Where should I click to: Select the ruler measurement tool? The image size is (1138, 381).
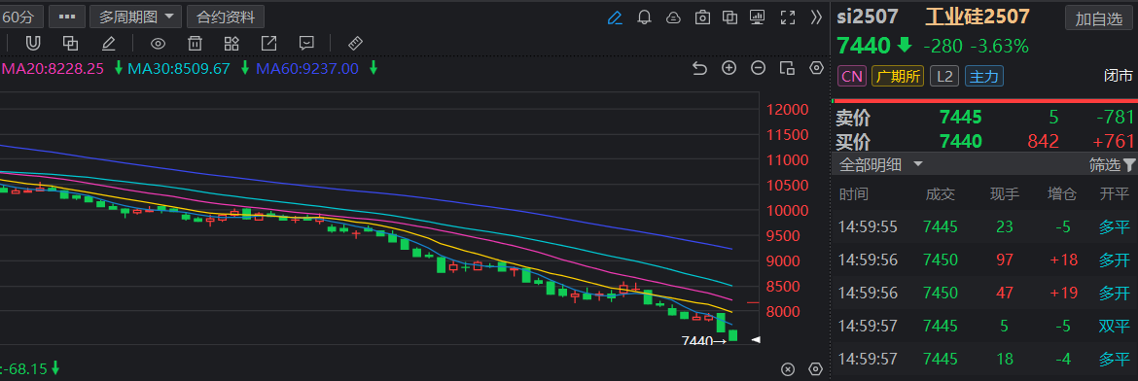[x=355, y=43]
